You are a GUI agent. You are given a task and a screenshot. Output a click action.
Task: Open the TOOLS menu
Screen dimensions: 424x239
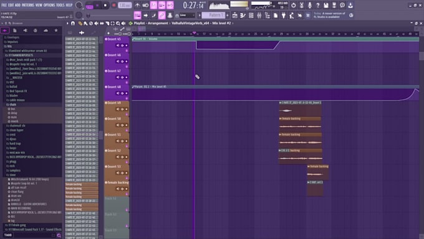click(60, 5)
